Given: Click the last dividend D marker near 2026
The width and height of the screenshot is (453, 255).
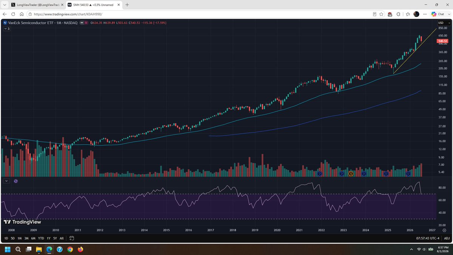Looking at the screenshot, I should coord(408,173).
